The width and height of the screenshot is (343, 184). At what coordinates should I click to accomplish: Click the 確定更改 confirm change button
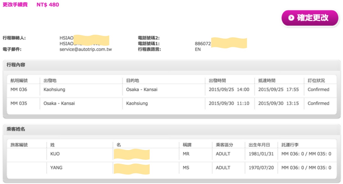(310, 18)
